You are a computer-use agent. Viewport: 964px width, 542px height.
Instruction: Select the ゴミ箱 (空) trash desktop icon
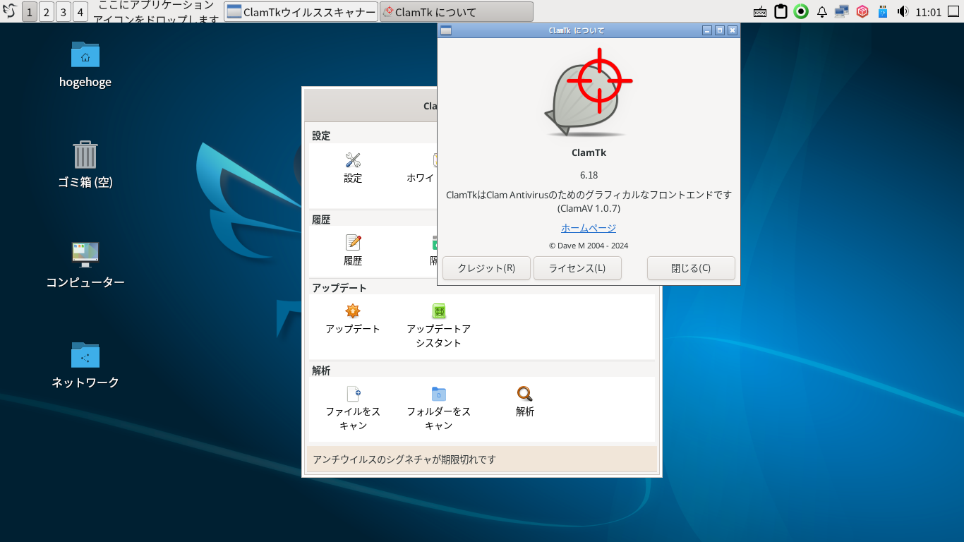(x=85, y=155)
